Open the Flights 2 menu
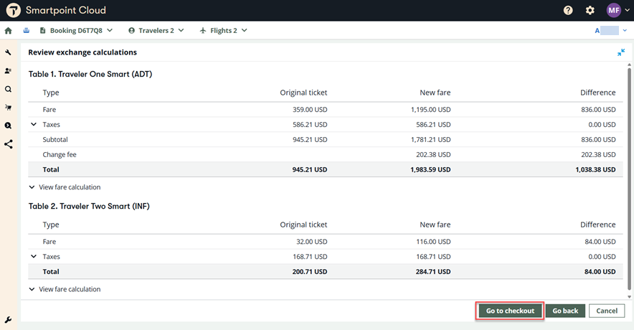The width and height of the screenshot is (634, 330). pos(223,31)
